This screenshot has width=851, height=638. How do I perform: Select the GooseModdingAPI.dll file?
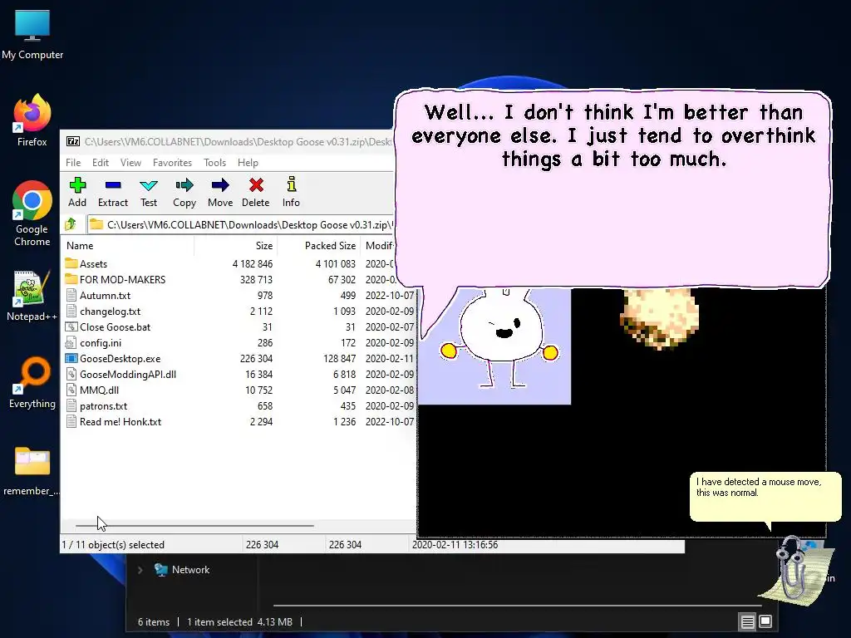point(239,375)
